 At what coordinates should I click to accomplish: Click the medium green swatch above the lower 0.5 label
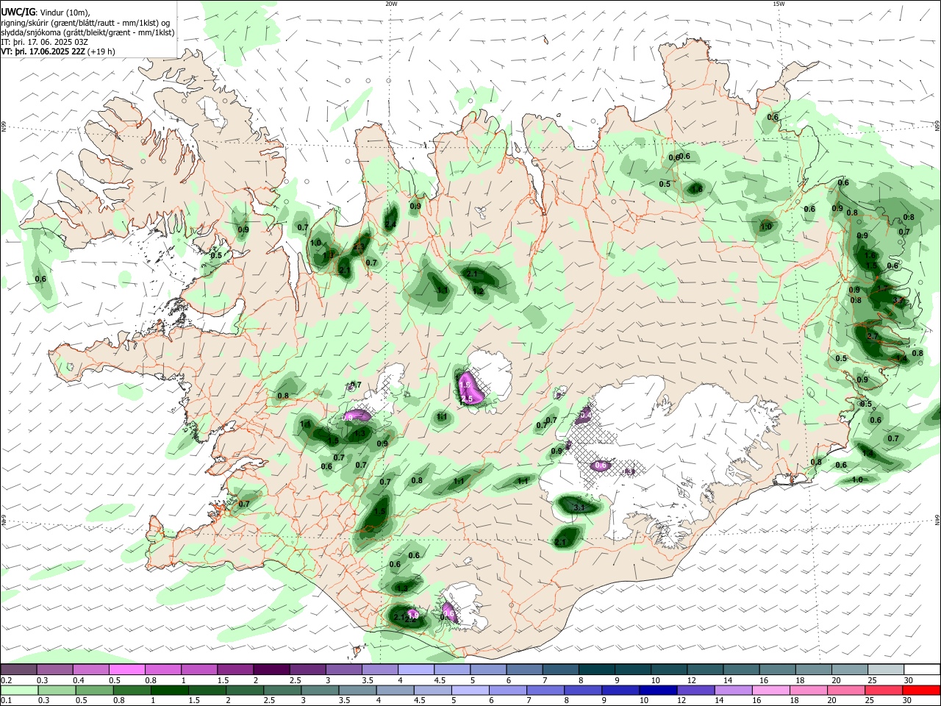coord(94,690)
